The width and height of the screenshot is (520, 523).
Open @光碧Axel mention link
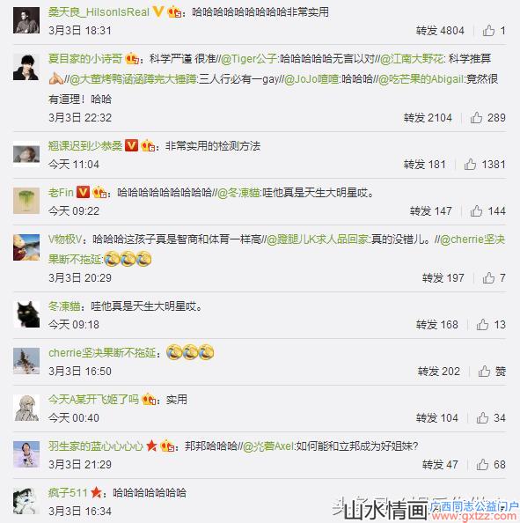268,446
